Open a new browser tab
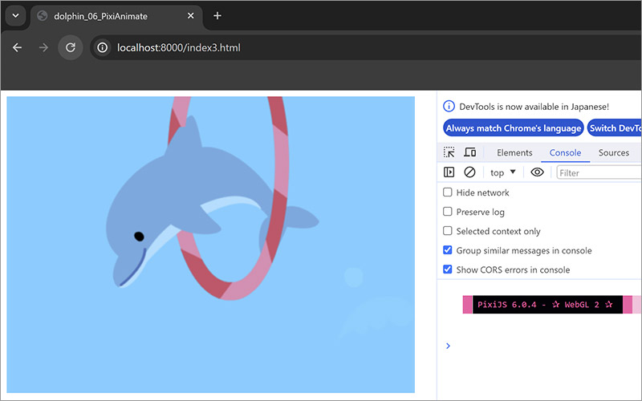Image resolution: width=642 pixels, height=401 pixels. click(x=217, y=16)
